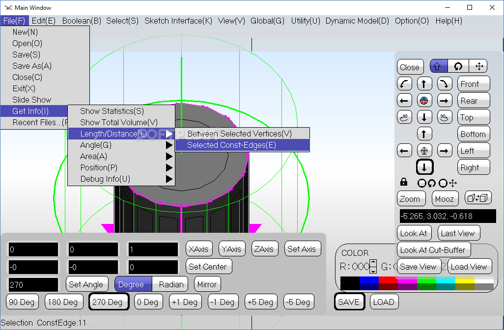Click the up arrow between the curved roll arrows
This screenshot has height=330, width=504.
click(x=424, y=84)
